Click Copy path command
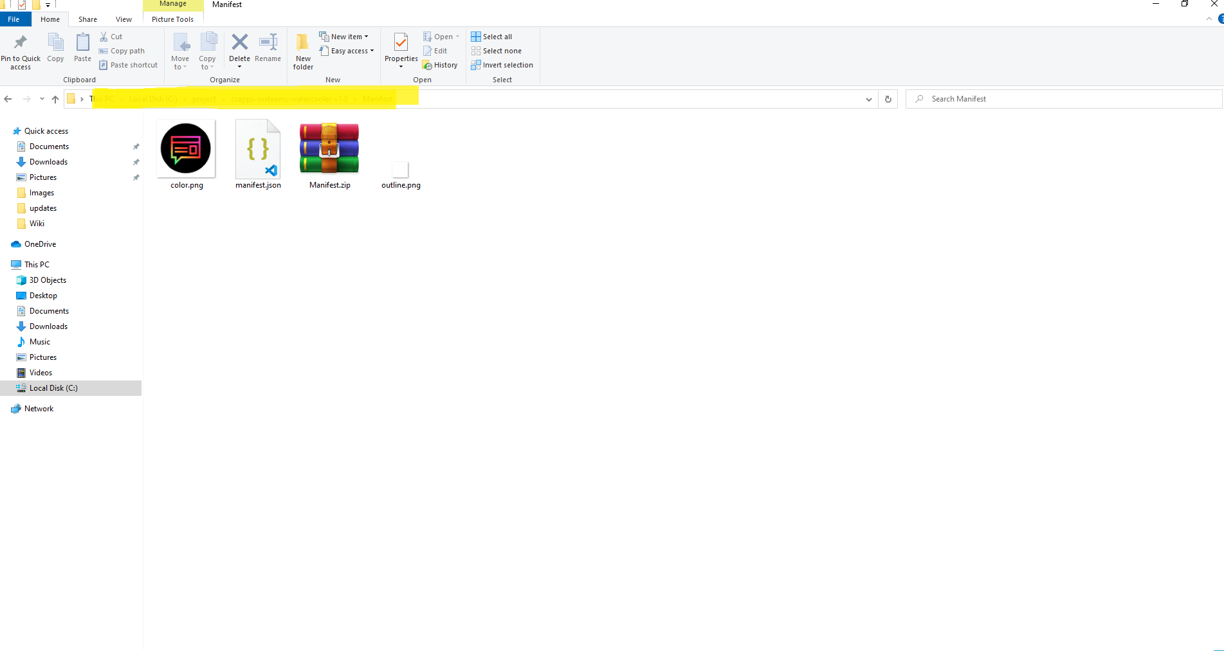Screen dimensions: 1224x651 pyautogui.click(x=122, y=51)
